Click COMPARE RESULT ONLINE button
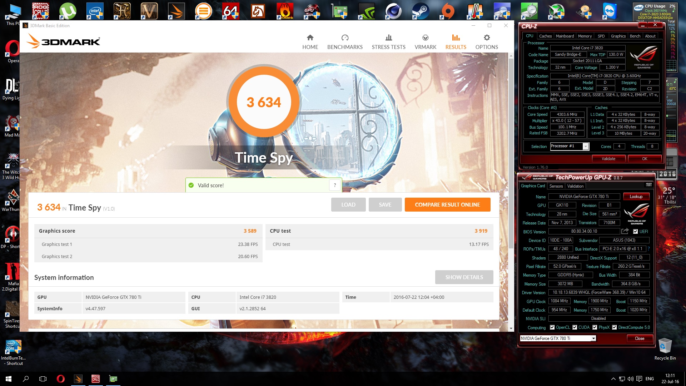Screen dimensions: 686x386 tap(447, 205)
